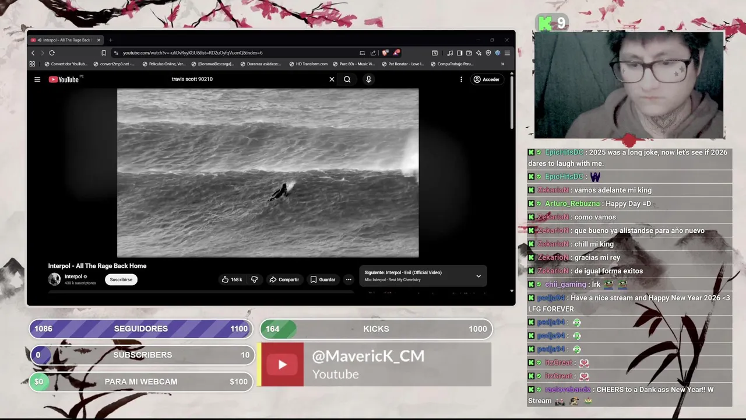Screen dimensions: 746x420
Task: Click chat username Arturo_Rebuzna
Action: pyautogui.click(x=572, y=204)
